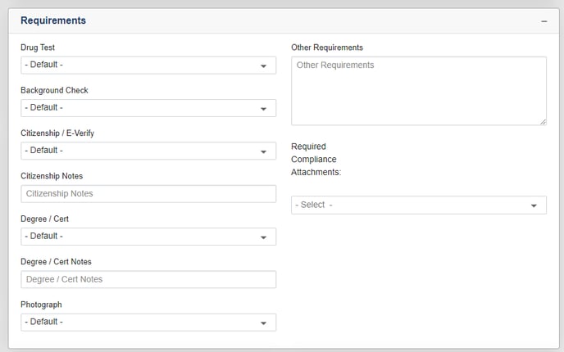This screenshot has width=564, height=352.
Task: Click the Drug Test dropdown arrow
Action: pos(263,66)
